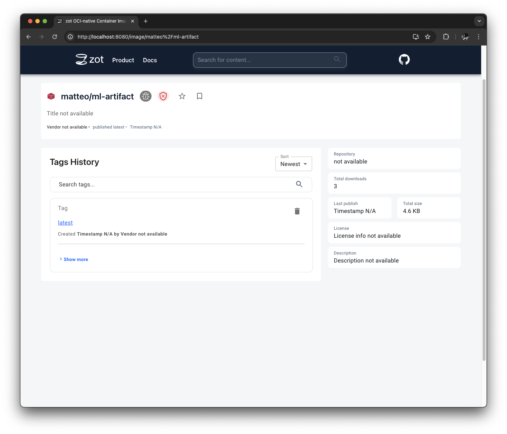This screenshot has height=434, width=507.
Task: Open the Product menu item
Action: 123,60
